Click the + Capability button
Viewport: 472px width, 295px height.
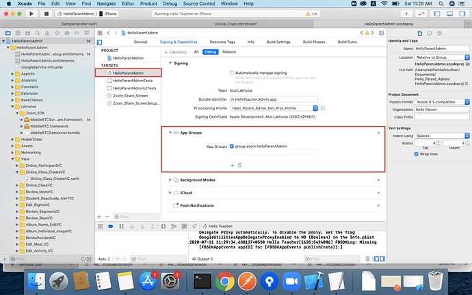176,52
